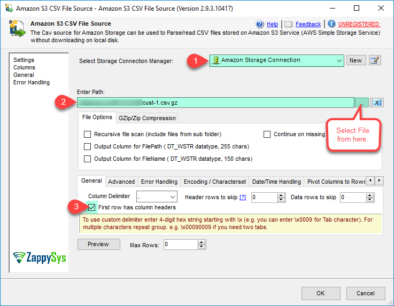Click the UNREGISTERED link
Screen dimensions: 394x306
click(359, 25)
